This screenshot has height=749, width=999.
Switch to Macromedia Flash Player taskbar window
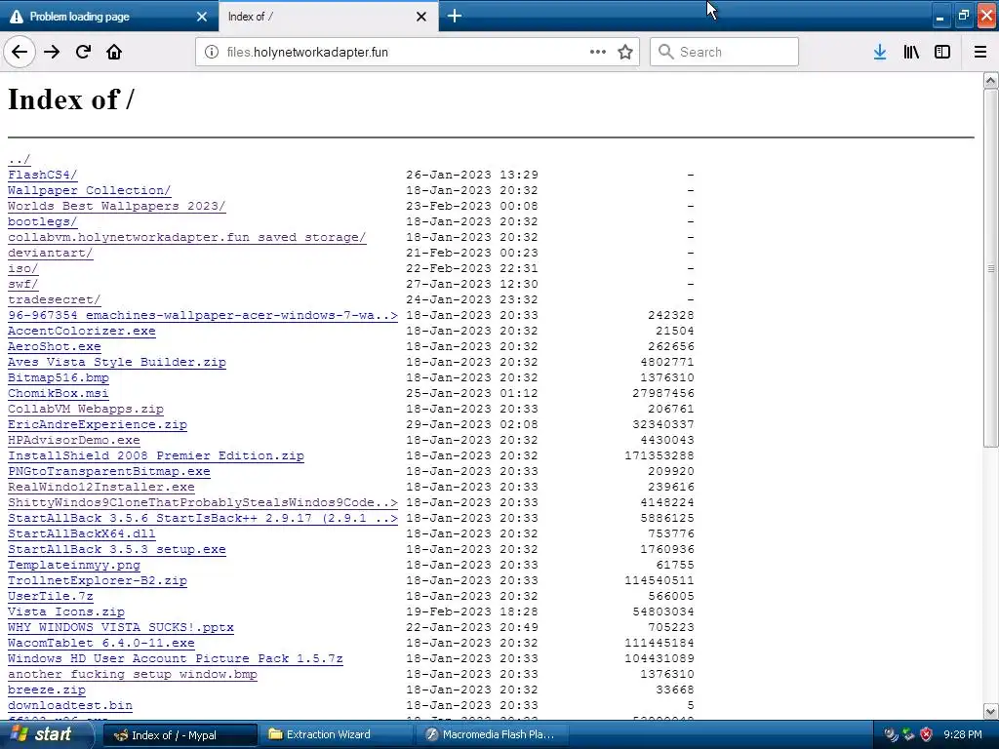(492, 734)
